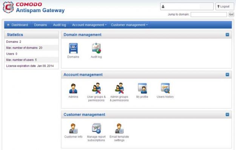This screenshot has height=150, width=236.
Task: Open the Admins icon
Action: pyautogui.click(x=73, y=88)
